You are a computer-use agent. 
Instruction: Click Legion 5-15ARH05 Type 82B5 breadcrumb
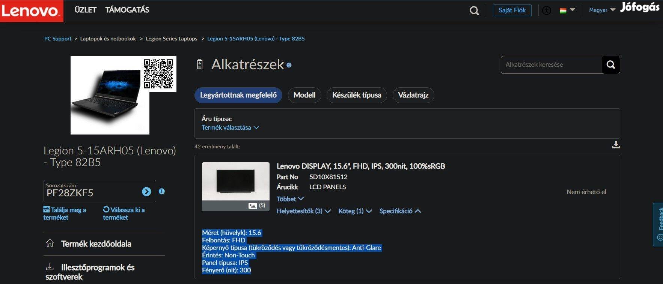click(x=256, y=39)
